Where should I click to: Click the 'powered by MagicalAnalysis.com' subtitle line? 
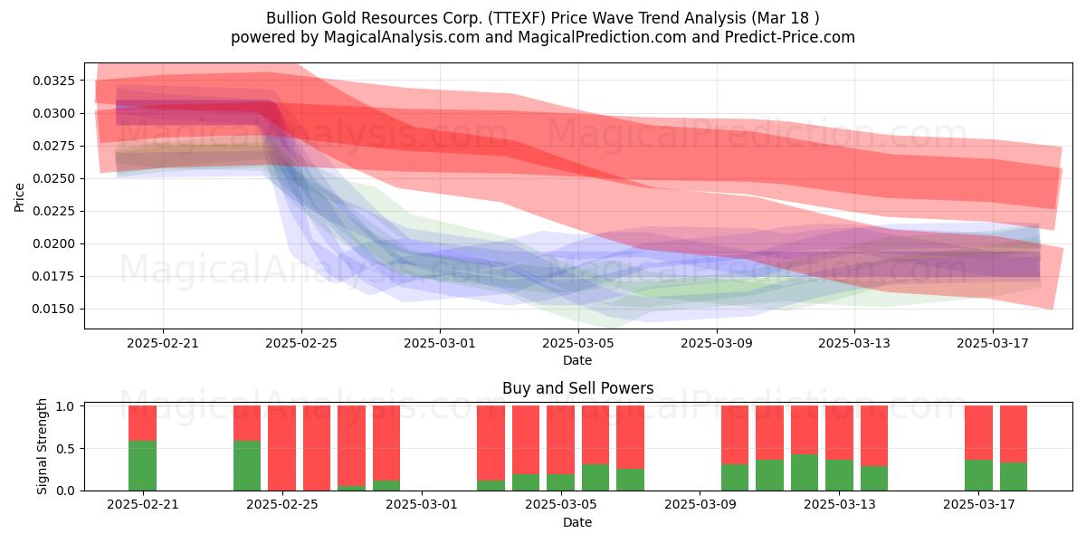543,37
